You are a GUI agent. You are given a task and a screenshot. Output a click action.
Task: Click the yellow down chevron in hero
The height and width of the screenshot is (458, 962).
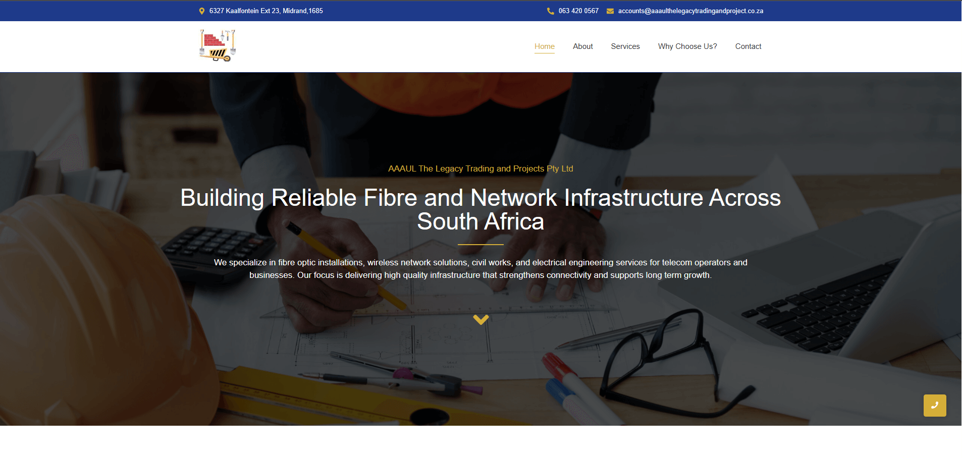pos(480,319)
